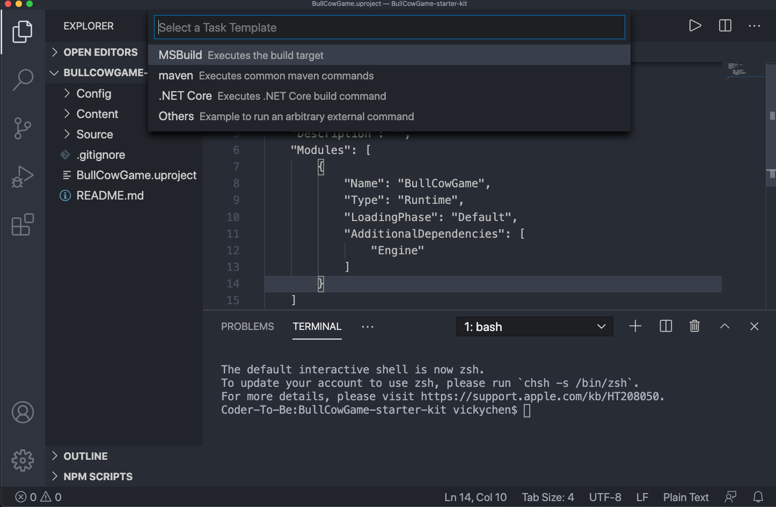
Task: Open the Source Control view
Action: point(23,128)
